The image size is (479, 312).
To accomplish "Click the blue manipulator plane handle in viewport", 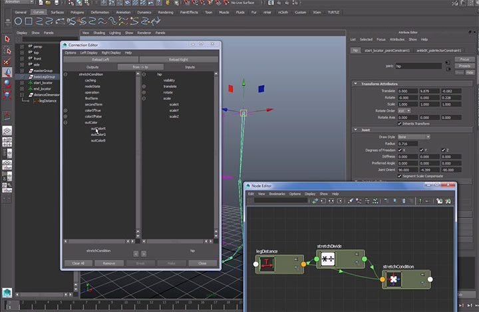I will (x=261, y=89).
